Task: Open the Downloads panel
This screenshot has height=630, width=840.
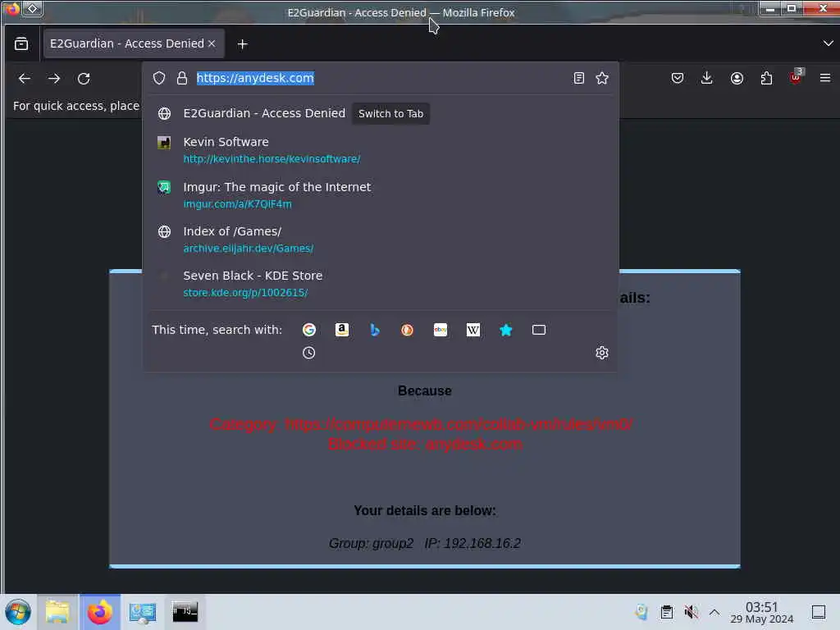Action: [706, 78]
